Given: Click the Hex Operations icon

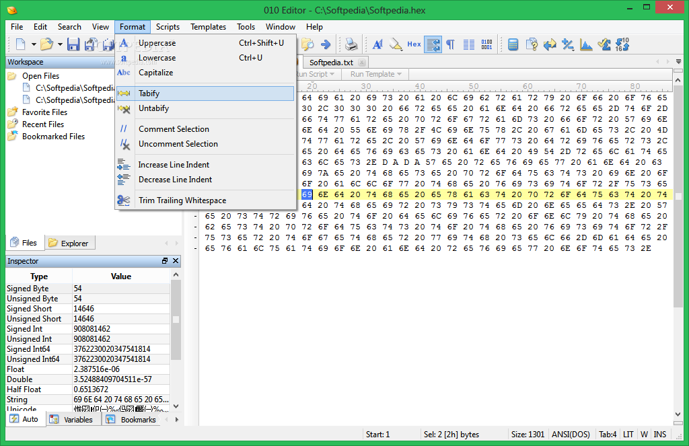Looking at the screenshot, I should [568, 44].
